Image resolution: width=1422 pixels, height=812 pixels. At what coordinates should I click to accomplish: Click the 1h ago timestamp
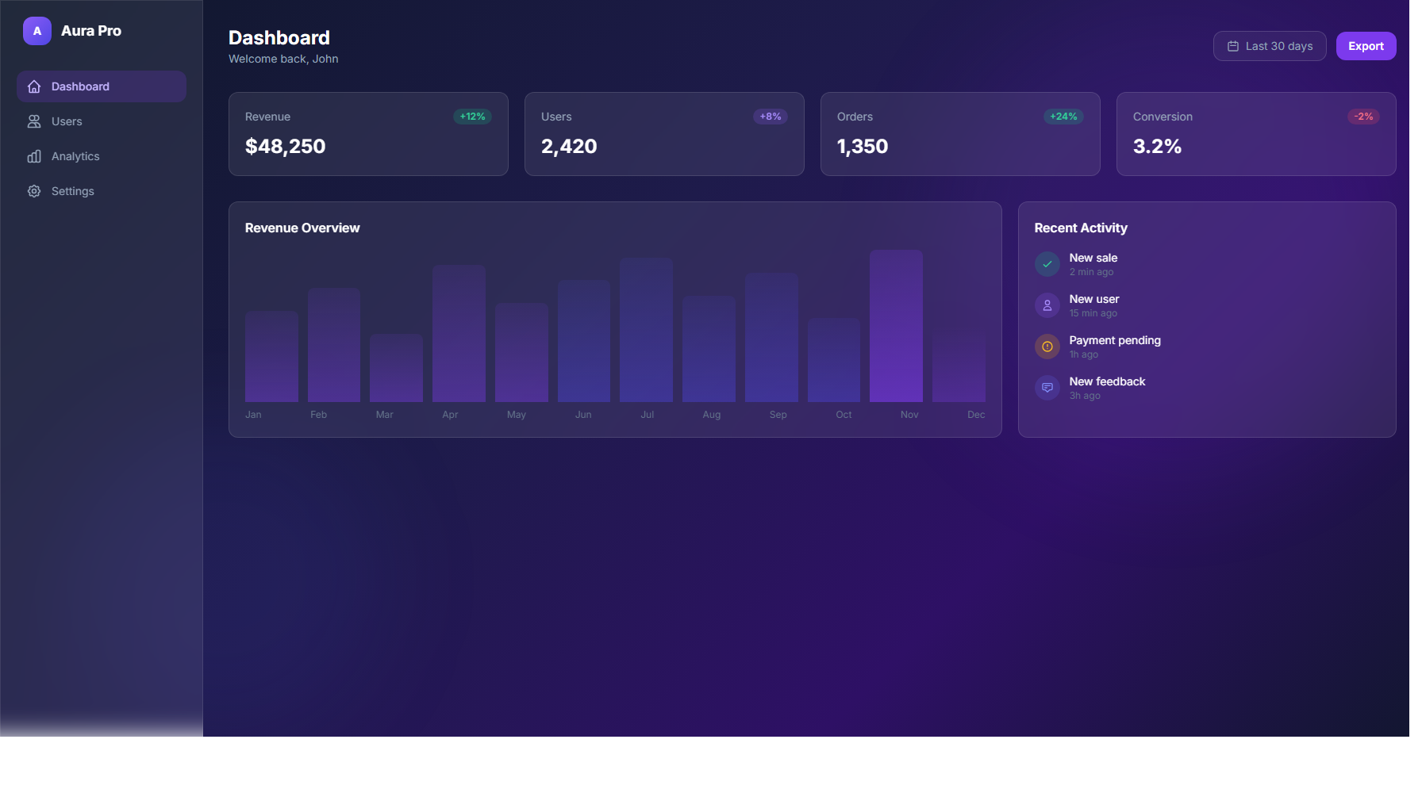click(x=1083, y=354)
